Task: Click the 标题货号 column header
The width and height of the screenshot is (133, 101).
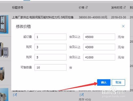Action: 18,7
